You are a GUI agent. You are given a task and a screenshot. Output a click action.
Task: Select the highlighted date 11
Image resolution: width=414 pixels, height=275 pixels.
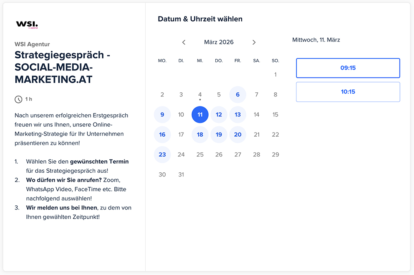(200, 115)
